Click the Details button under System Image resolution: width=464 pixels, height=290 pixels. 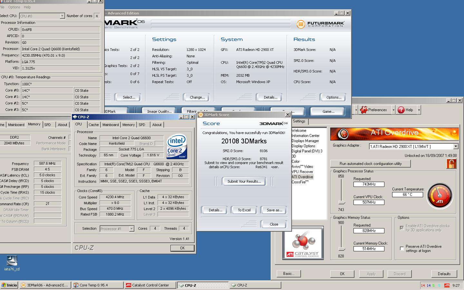click(270, 97)
